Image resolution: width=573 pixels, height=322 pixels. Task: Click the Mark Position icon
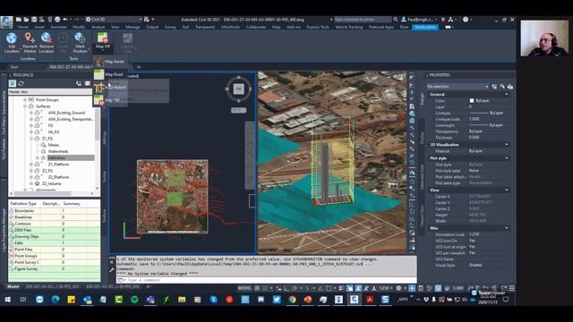click(80, 38)
